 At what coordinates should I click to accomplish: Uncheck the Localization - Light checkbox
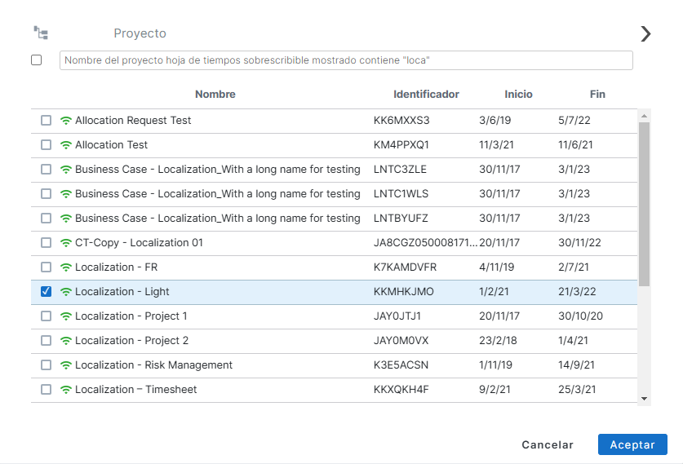(x=47, y=292)
